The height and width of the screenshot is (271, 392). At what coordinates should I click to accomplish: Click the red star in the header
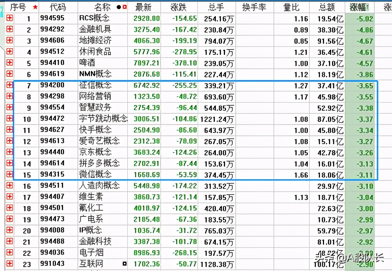(35, 7)
